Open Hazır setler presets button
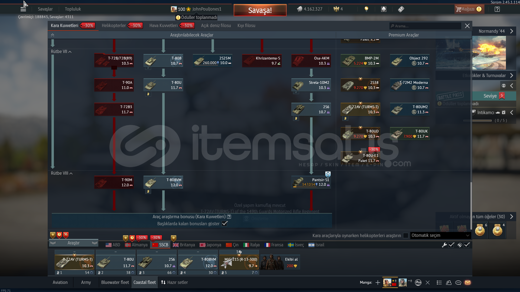This screenshot has height=292, width=520. pyautogui.click(x=174, y=282)
